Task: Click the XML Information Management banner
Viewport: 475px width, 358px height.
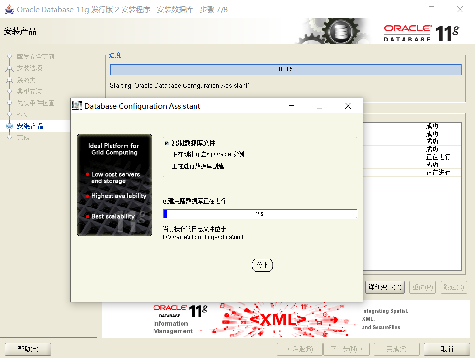Action: point(285,319)
